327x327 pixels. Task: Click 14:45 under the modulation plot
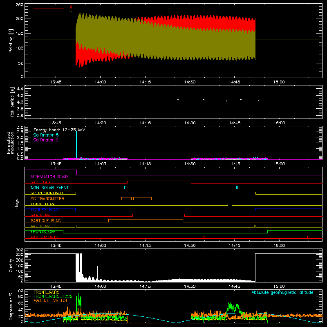point(234,164)
